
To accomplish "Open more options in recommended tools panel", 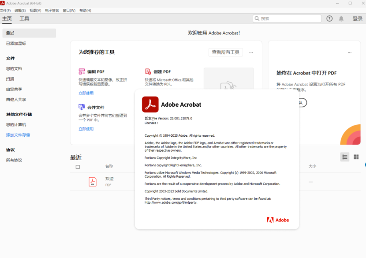I will coord(251,52).
